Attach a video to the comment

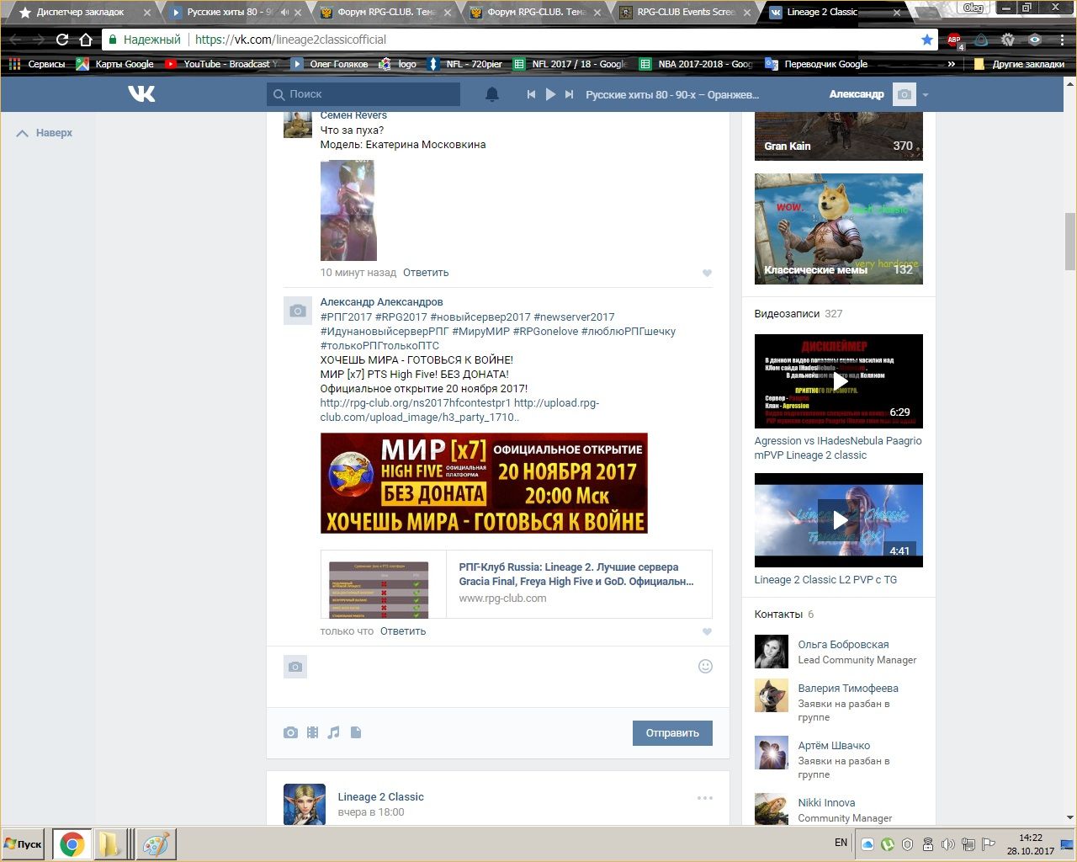[x=312, y=733]
